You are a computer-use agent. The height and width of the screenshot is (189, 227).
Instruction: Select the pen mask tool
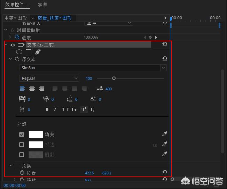click(38, 52)
